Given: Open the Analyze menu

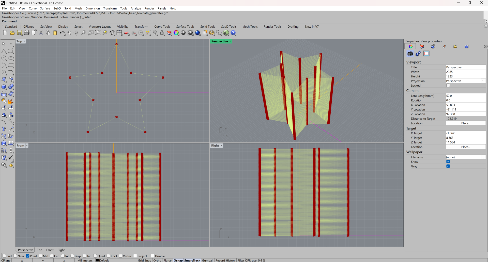Looking at the screenshot, I should [136, 8].
